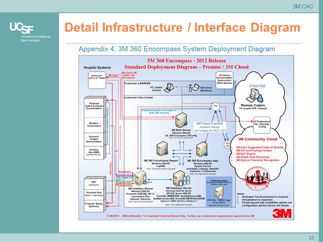Select the 'Abstractor (3M or 3rd Party)' box
Image resolution: width=323 pixels, height=242 pixels.
pyautogui.click(x=97, y=80)
